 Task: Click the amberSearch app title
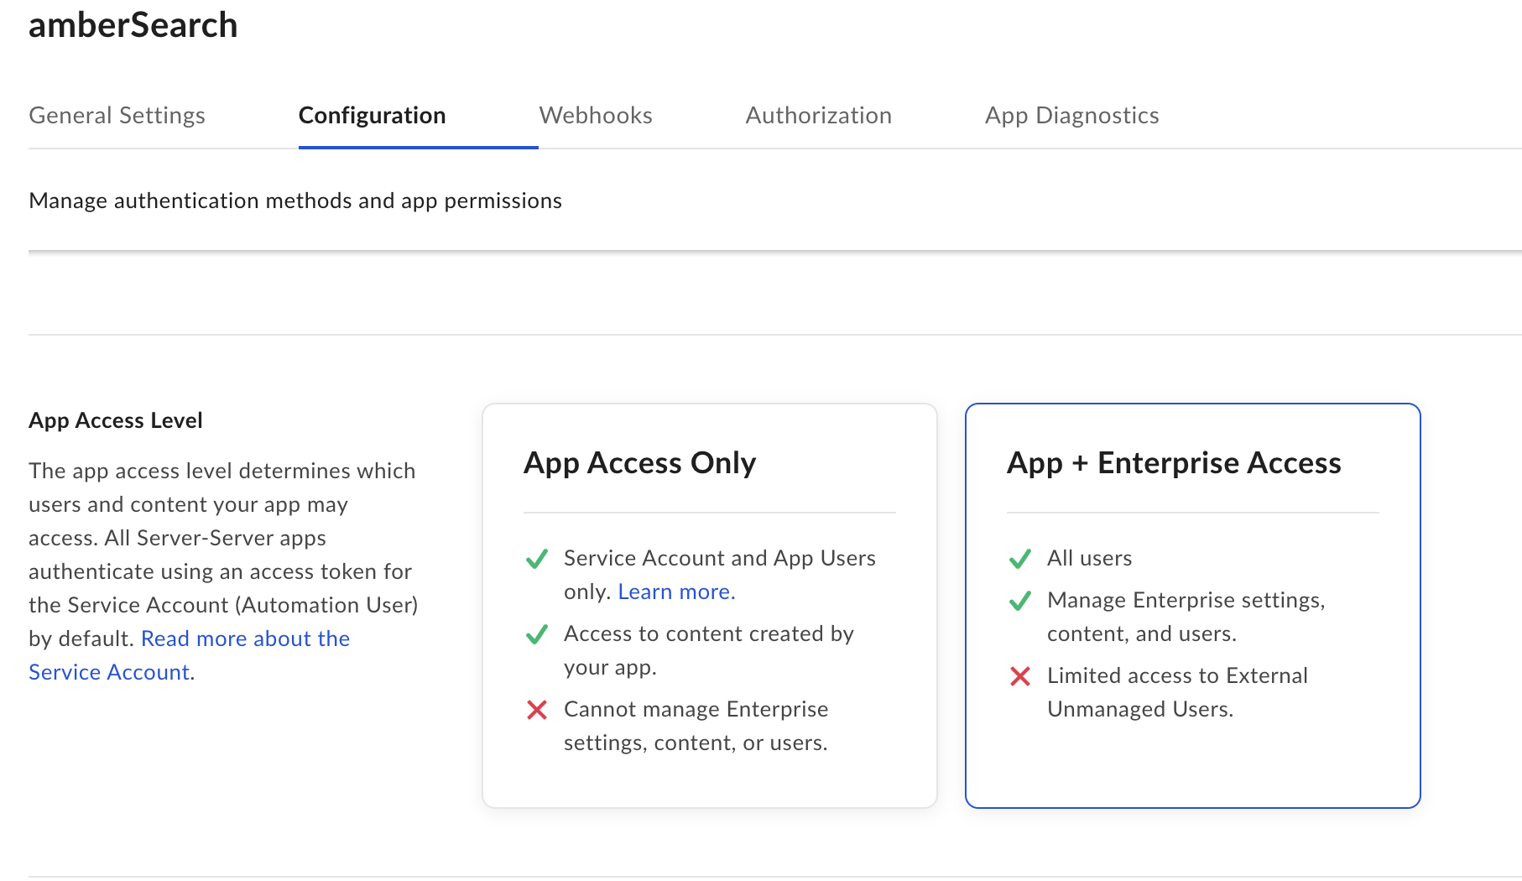tap(133, 24)
